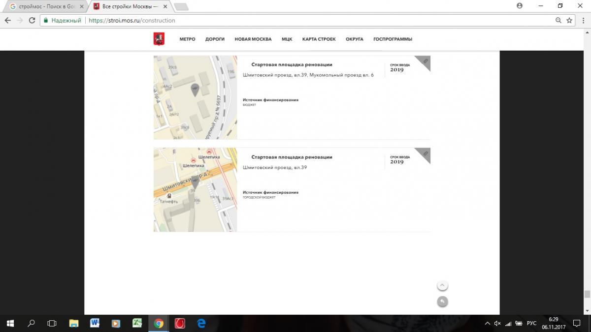The height and width of the screenshot is (332, 591).
Task: Open the second Стартовая площадка реновации title
Action: (x=292, y=157)
